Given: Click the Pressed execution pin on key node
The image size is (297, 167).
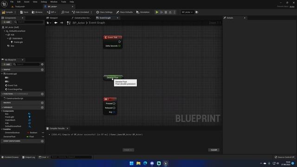Looking at the screenshot, I should pos(114,103).
